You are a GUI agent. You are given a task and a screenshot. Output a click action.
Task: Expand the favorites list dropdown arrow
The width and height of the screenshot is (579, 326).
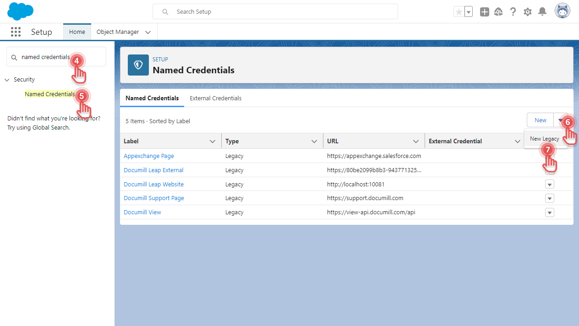pyautogui.click(x=468, y=12)
